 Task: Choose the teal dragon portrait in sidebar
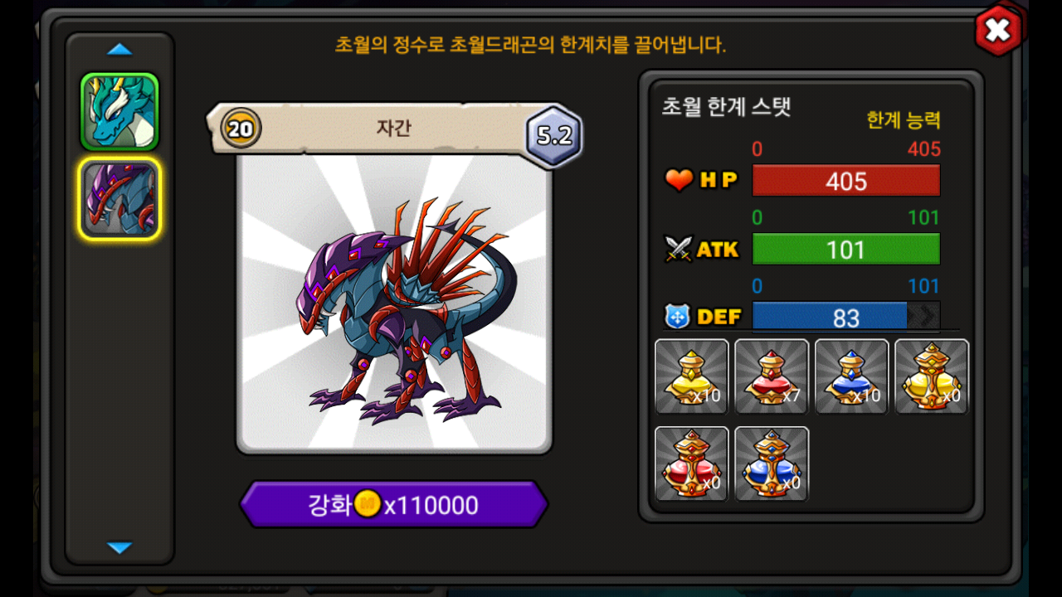[x=119, y=112]
